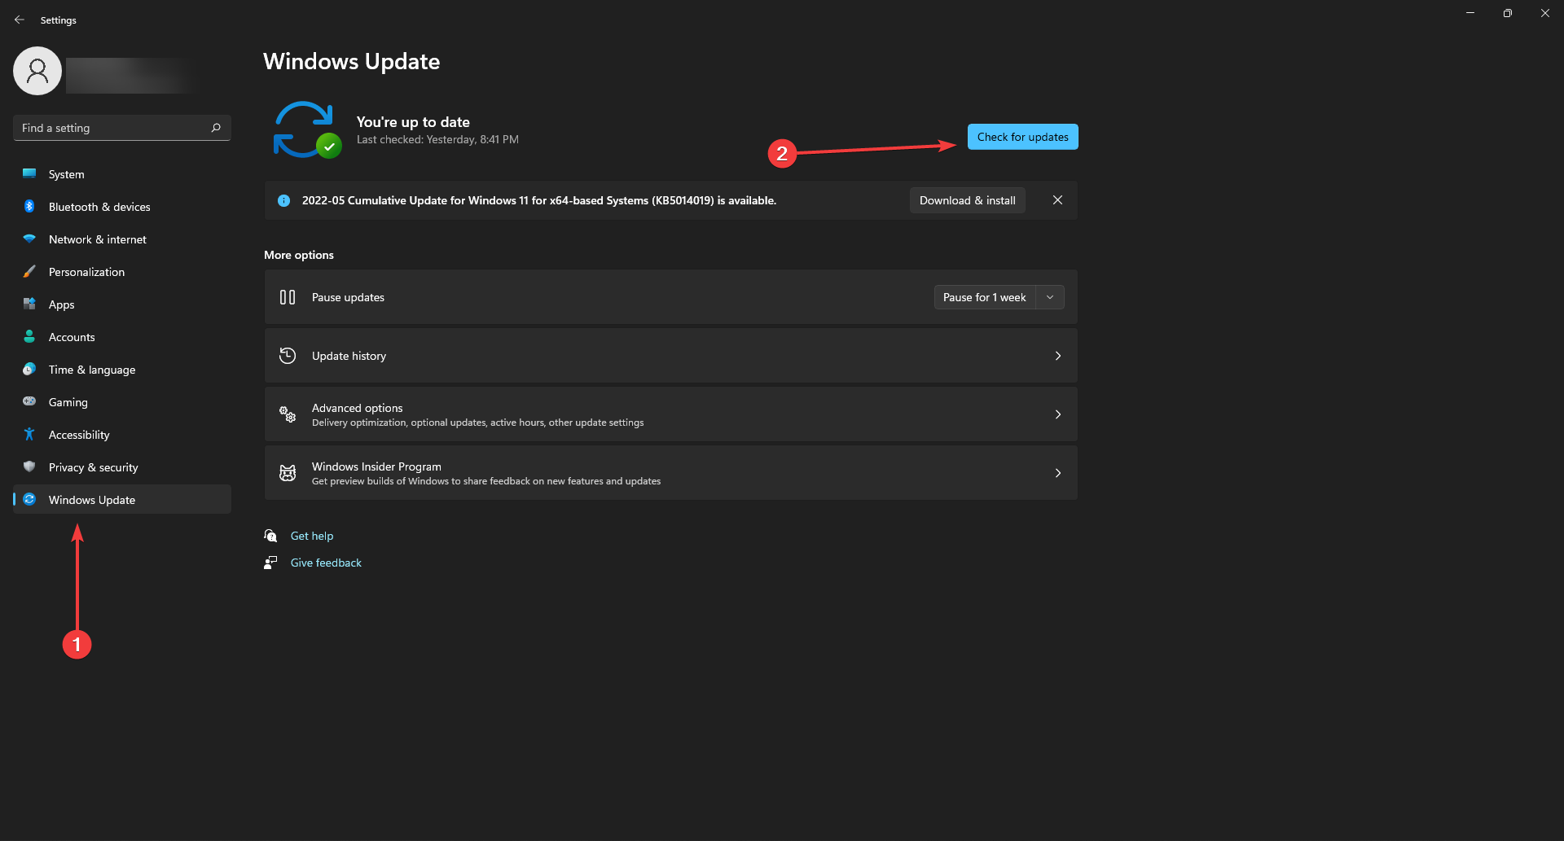Select Personalization in sidebar

(x=122, y=272)
